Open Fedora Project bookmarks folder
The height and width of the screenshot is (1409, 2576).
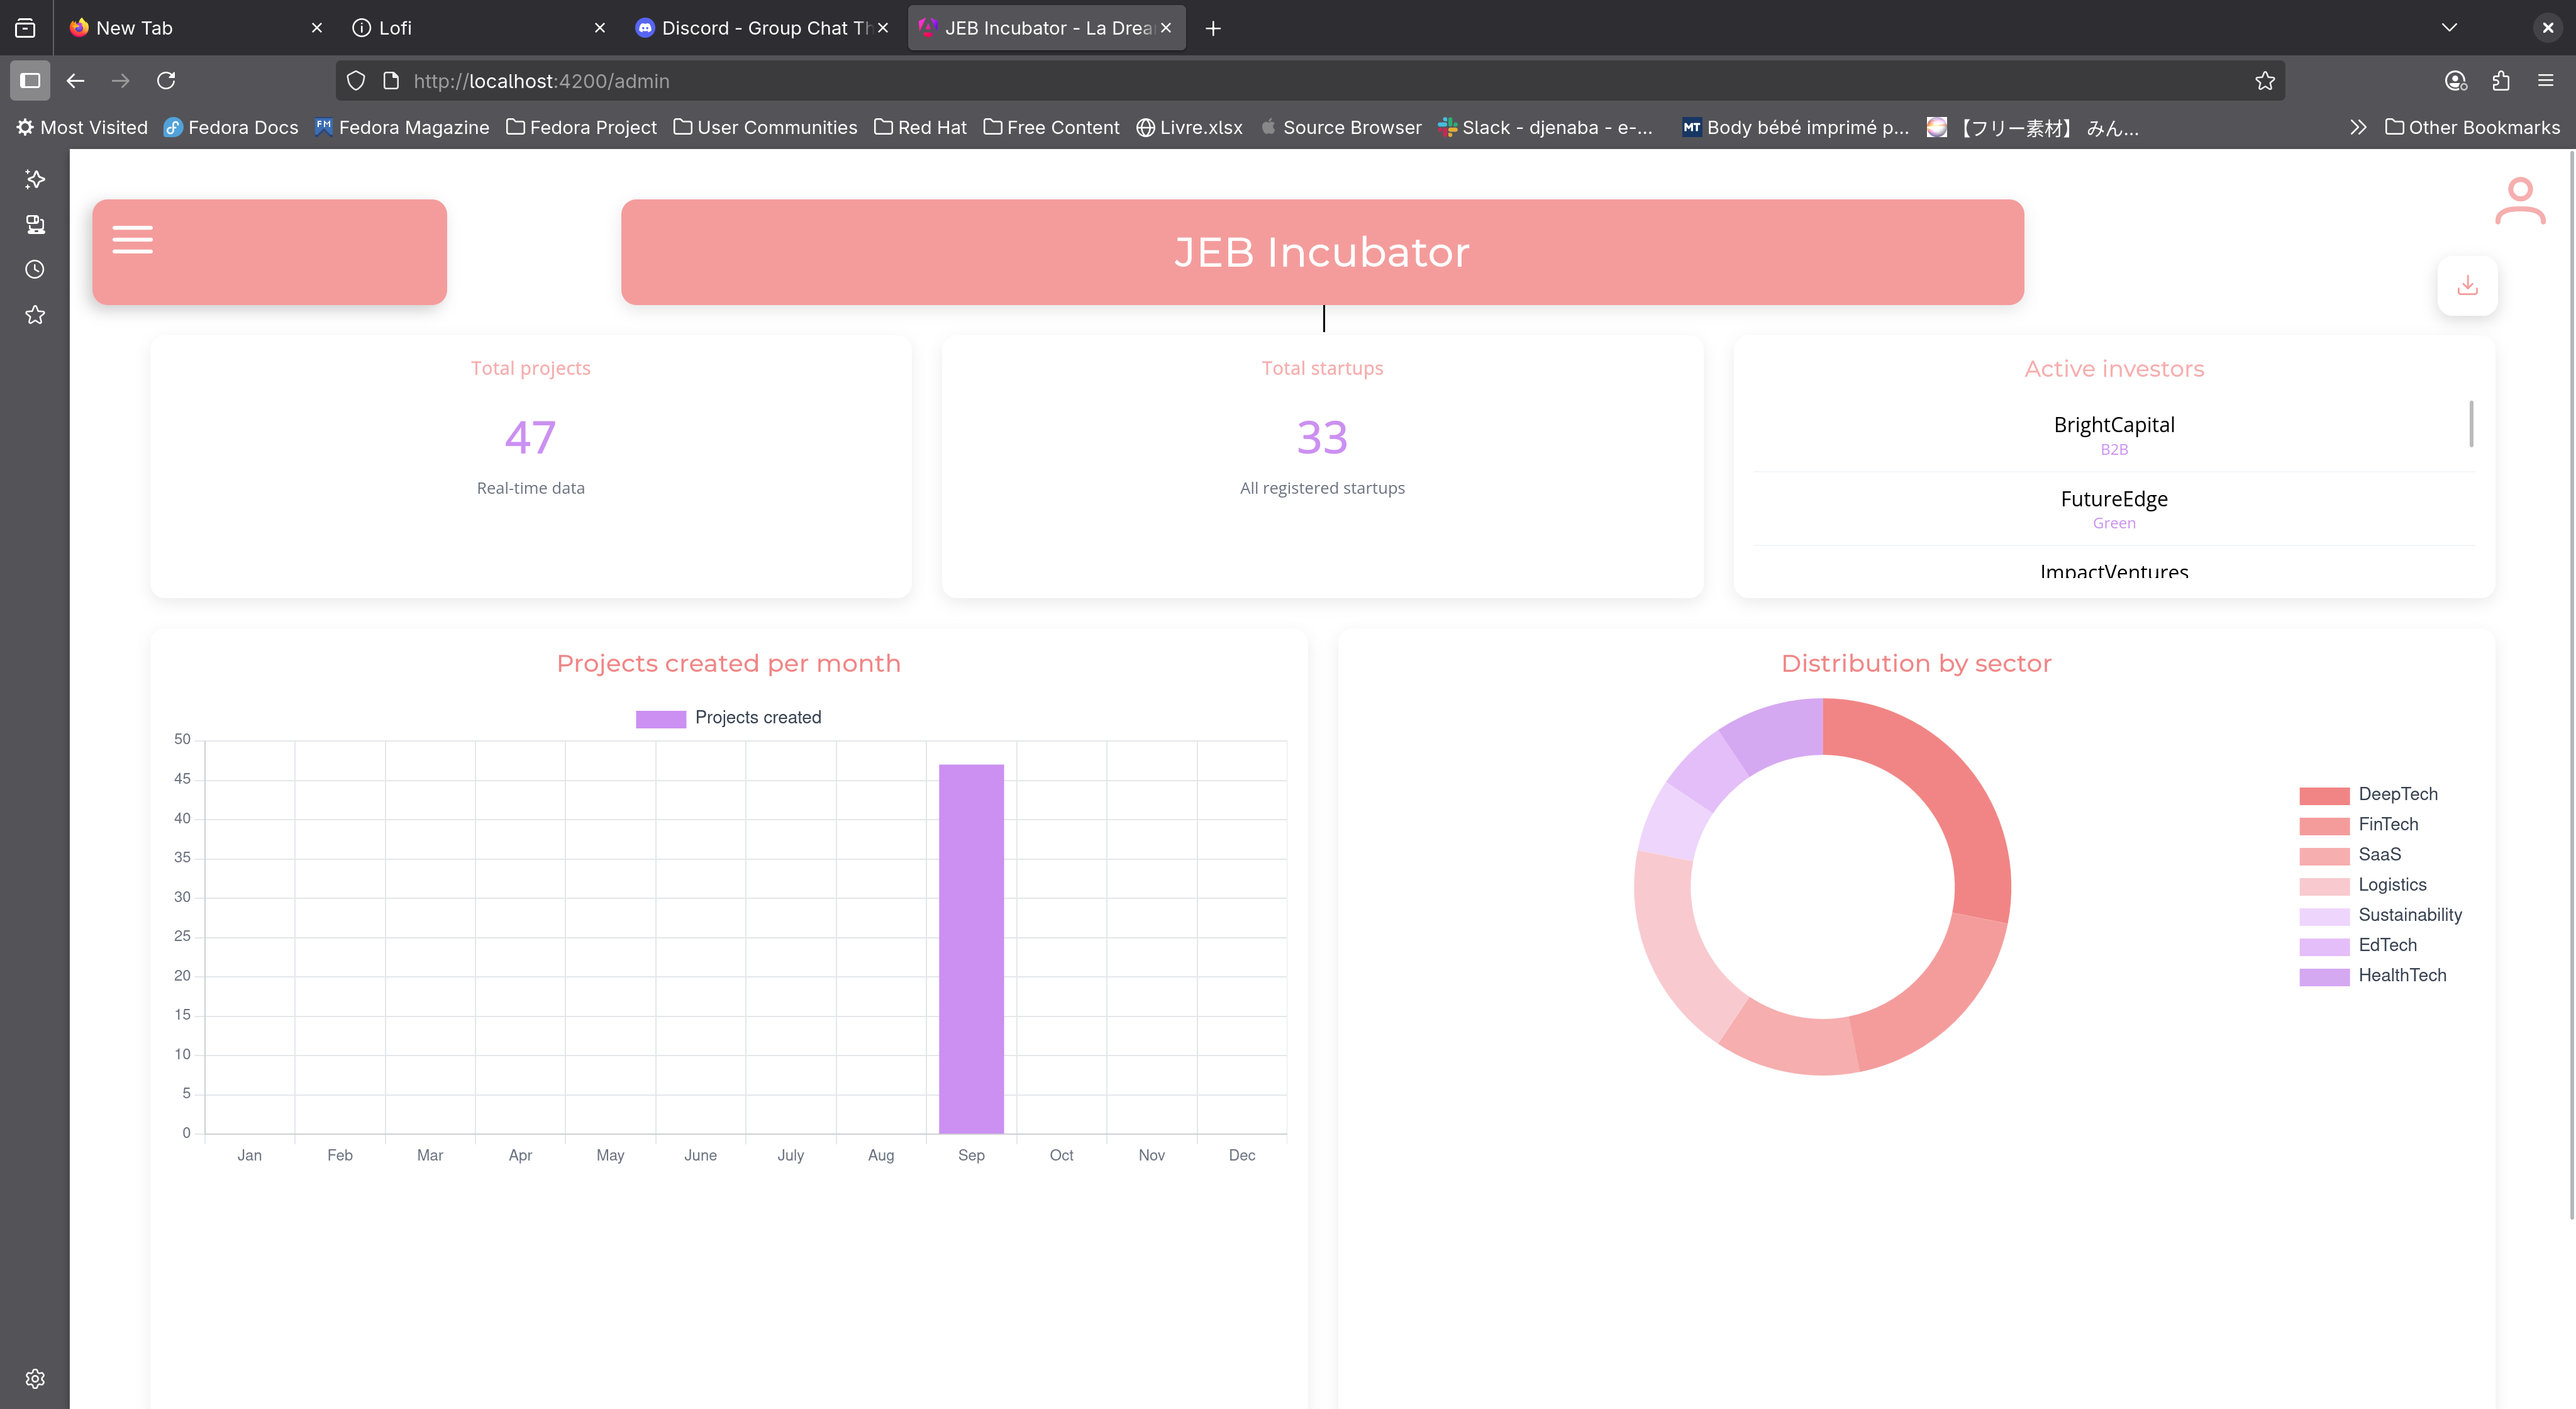coord(581,127)
